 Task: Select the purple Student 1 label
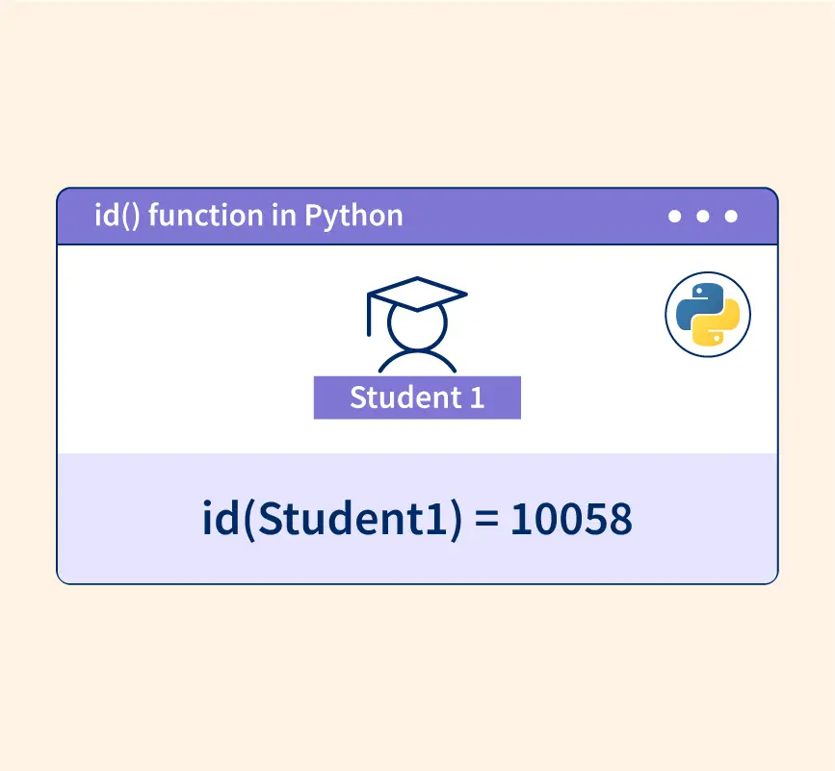(x=417, y=397)
